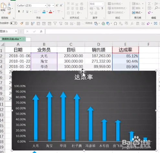Click the Cut scissors icon
The height and width of the screenshot is (153, 160).
pyautogui.click(x=9, y=4)
